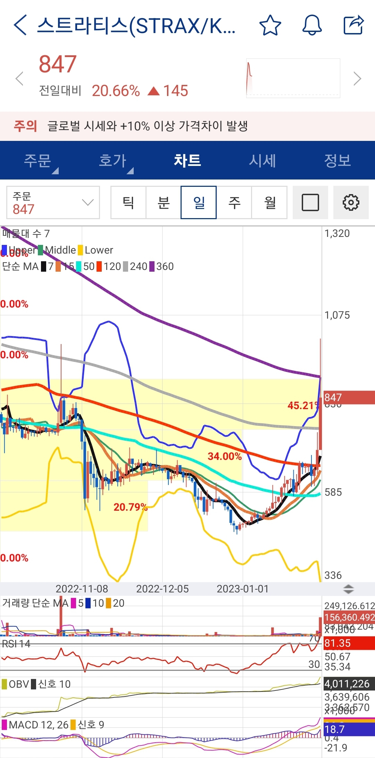Click the purple MA 360 legend swatch
The width and height of the screenshot is (375, 758).
click(152, 266)
